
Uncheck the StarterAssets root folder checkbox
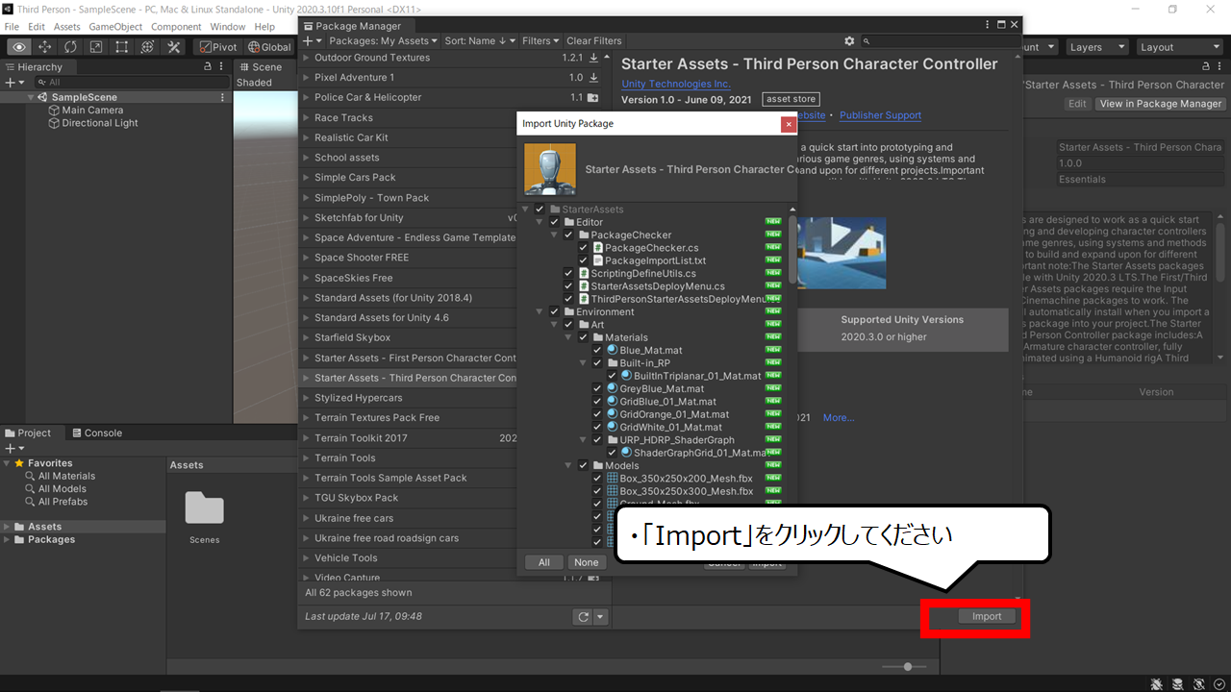[540, 210]
